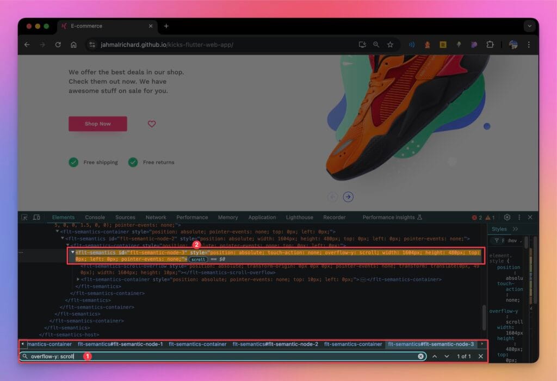Open the Application tab

[262, 217]
